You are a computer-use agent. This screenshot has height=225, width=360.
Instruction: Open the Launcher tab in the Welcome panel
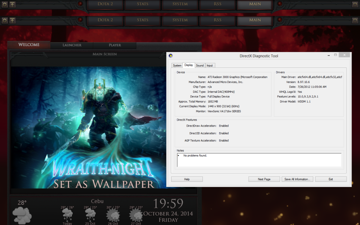tap(72, 45)
